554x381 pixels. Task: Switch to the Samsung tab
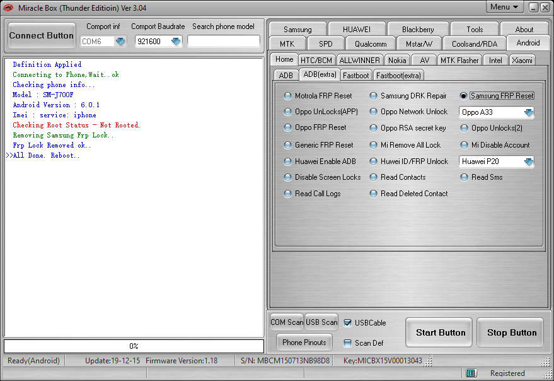[x=297, y=30]
